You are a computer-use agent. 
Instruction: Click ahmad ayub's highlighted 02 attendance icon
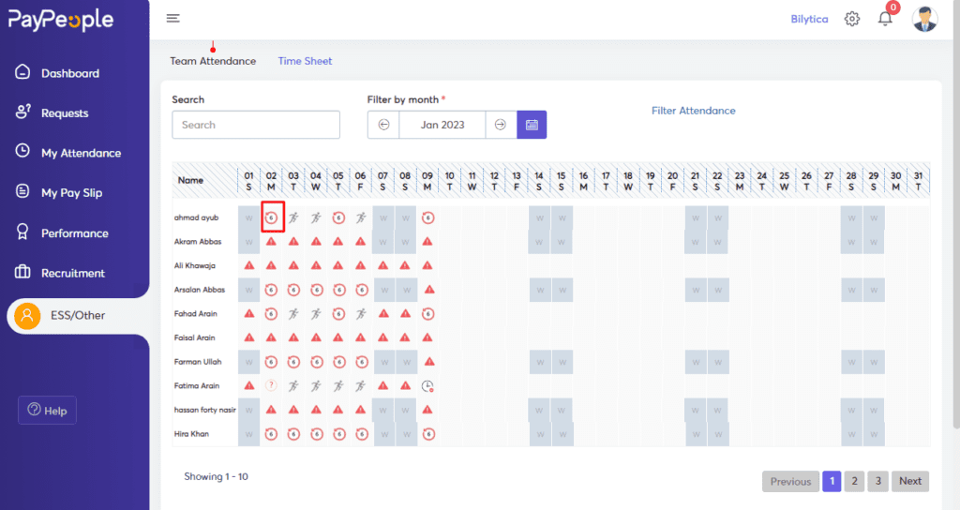point(272,217)
